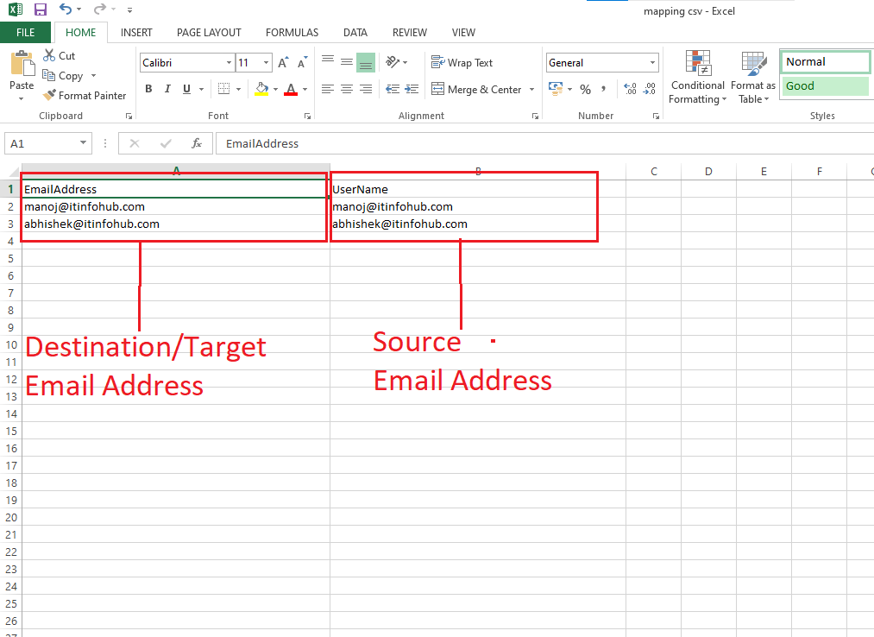The image size is (874, 637).
Task: Open Alignment dialog launcher
Action: (x=535, y=116)
